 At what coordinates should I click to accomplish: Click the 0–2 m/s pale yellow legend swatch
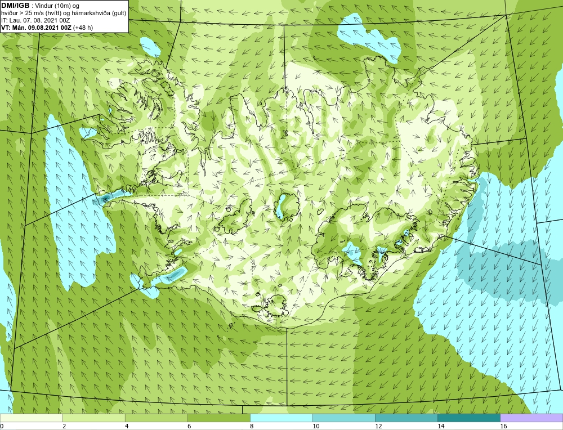pos(31,418)
